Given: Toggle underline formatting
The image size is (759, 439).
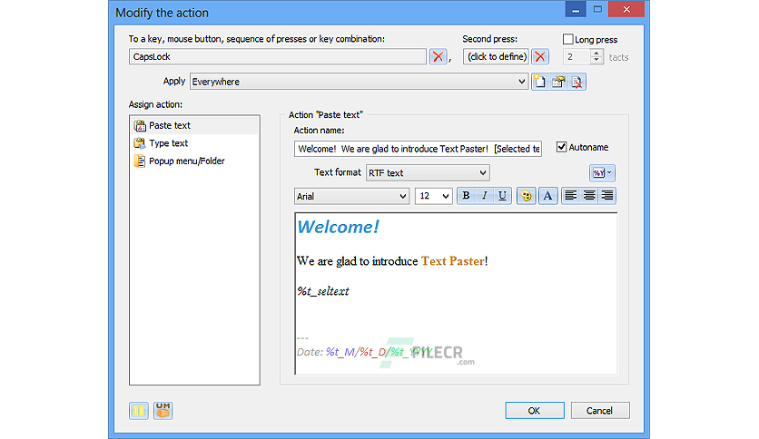Looking at the screenshot, I should (502, 196).
